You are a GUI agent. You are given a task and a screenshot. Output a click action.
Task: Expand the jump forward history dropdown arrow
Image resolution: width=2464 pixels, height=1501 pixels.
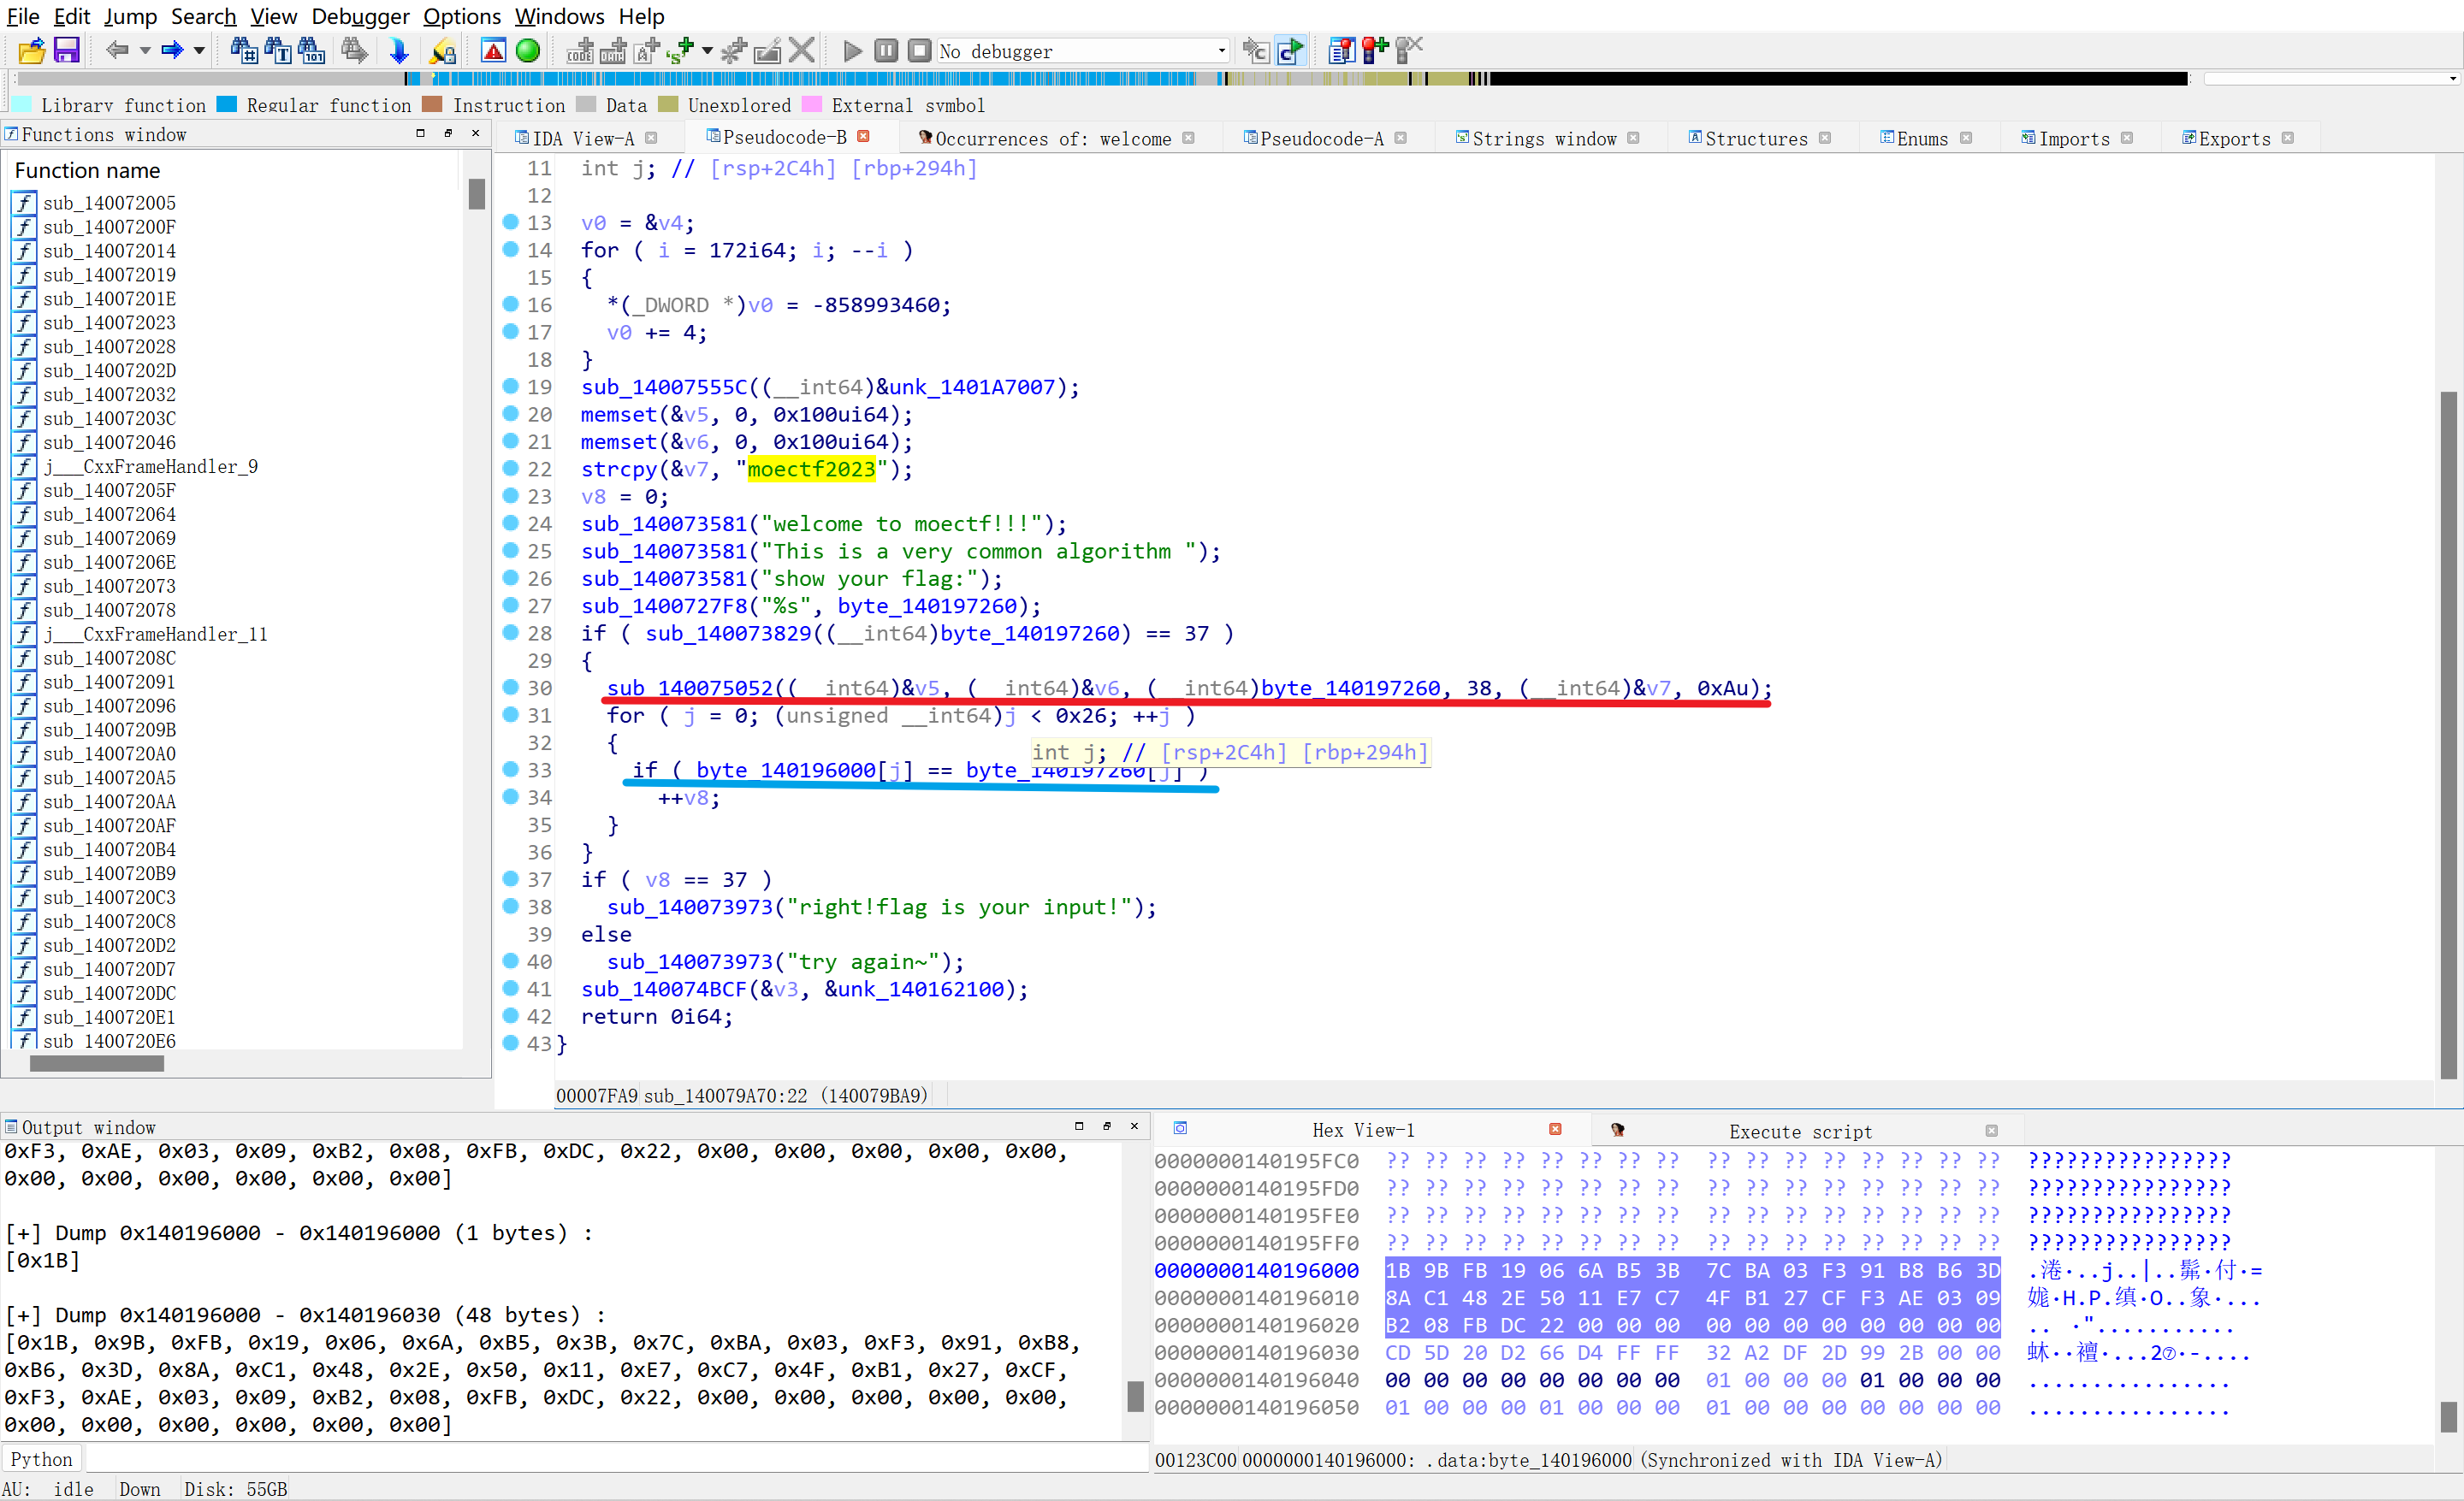pos(199,50)
